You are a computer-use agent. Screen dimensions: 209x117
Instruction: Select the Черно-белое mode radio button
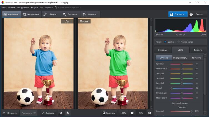tap(179, 42)
